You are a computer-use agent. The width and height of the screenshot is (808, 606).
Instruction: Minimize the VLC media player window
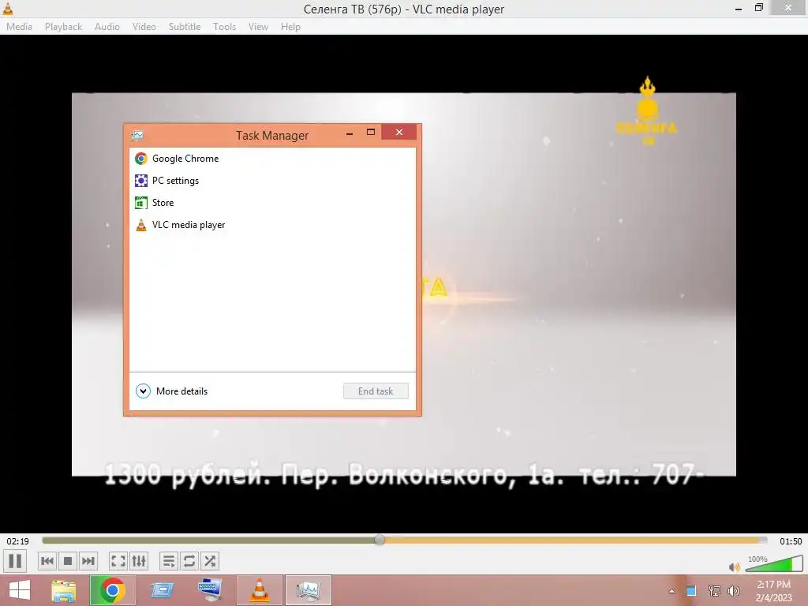739,8
